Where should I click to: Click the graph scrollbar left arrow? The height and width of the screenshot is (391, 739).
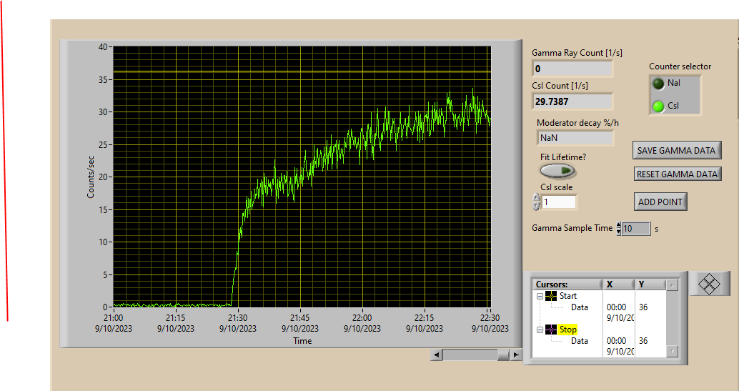436,355
